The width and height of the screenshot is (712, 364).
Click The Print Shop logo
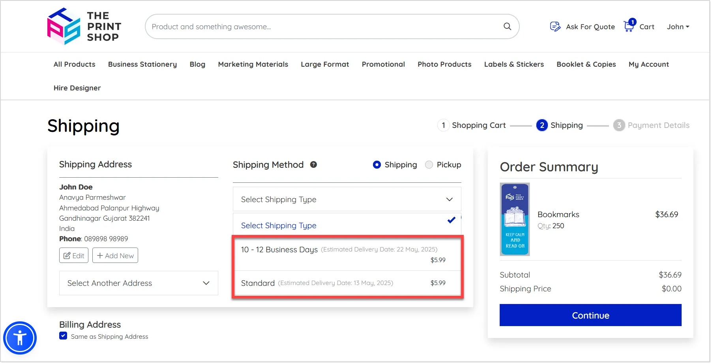click(84, 26)
